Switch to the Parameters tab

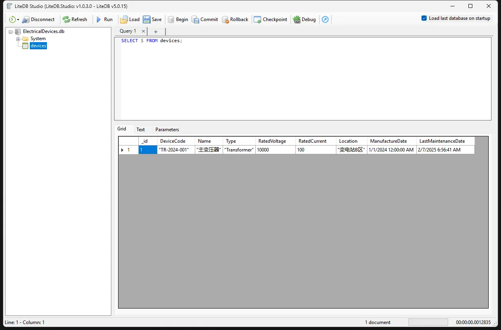167,130
